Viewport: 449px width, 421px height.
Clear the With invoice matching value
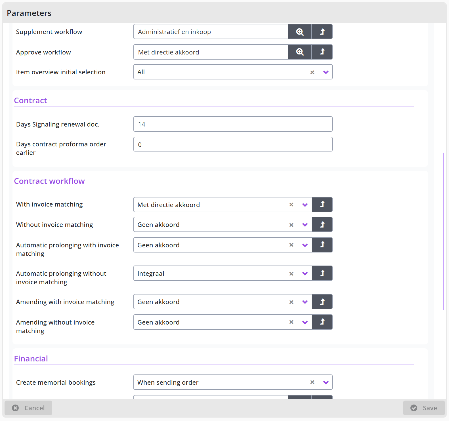pyautogui.click(x=291, y=205)
